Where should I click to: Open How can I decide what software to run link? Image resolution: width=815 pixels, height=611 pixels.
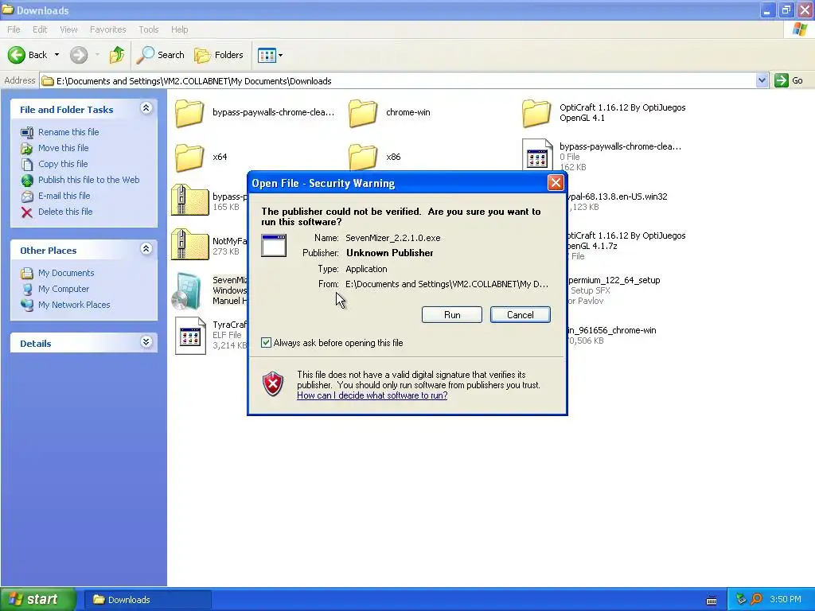372,395
